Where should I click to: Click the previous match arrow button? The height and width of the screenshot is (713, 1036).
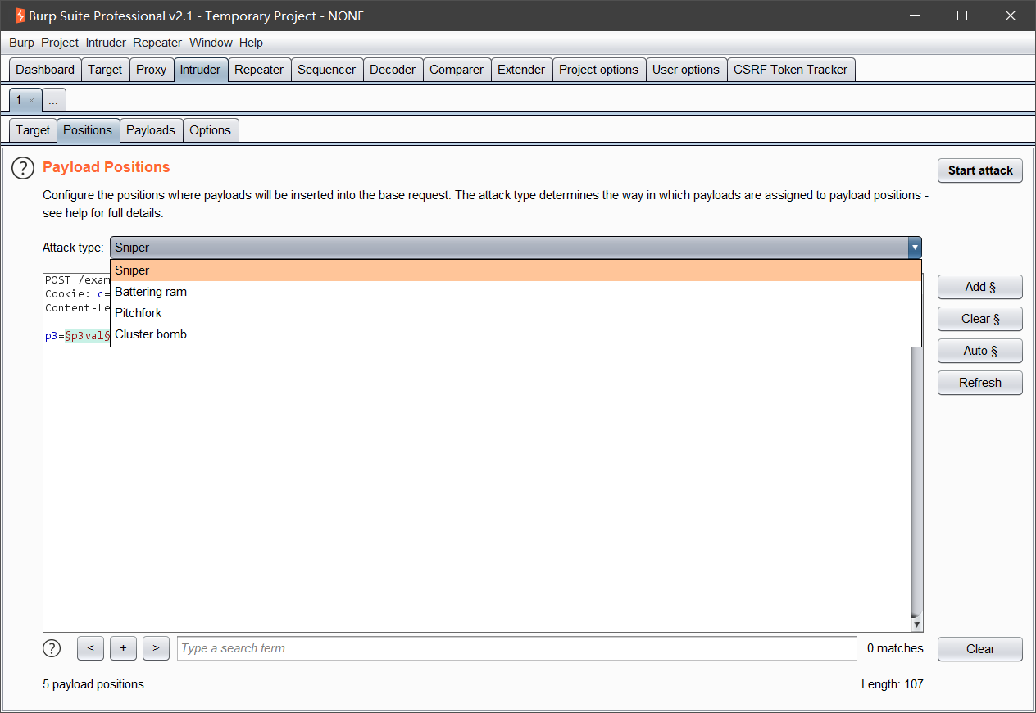(90, 648)
